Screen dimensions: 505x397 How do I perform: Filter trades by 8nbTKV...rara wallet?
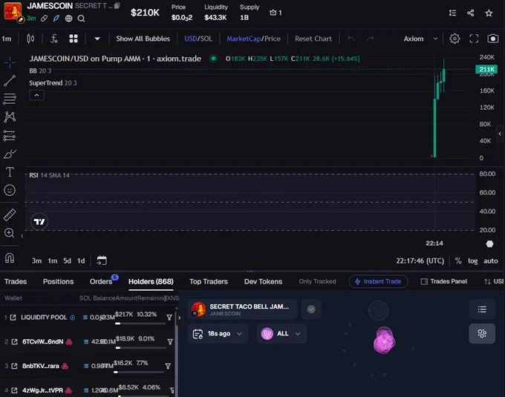(168, 366)
